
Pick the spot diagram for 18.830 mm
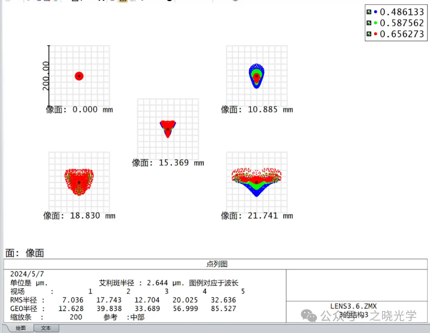[x=79, y=182]
